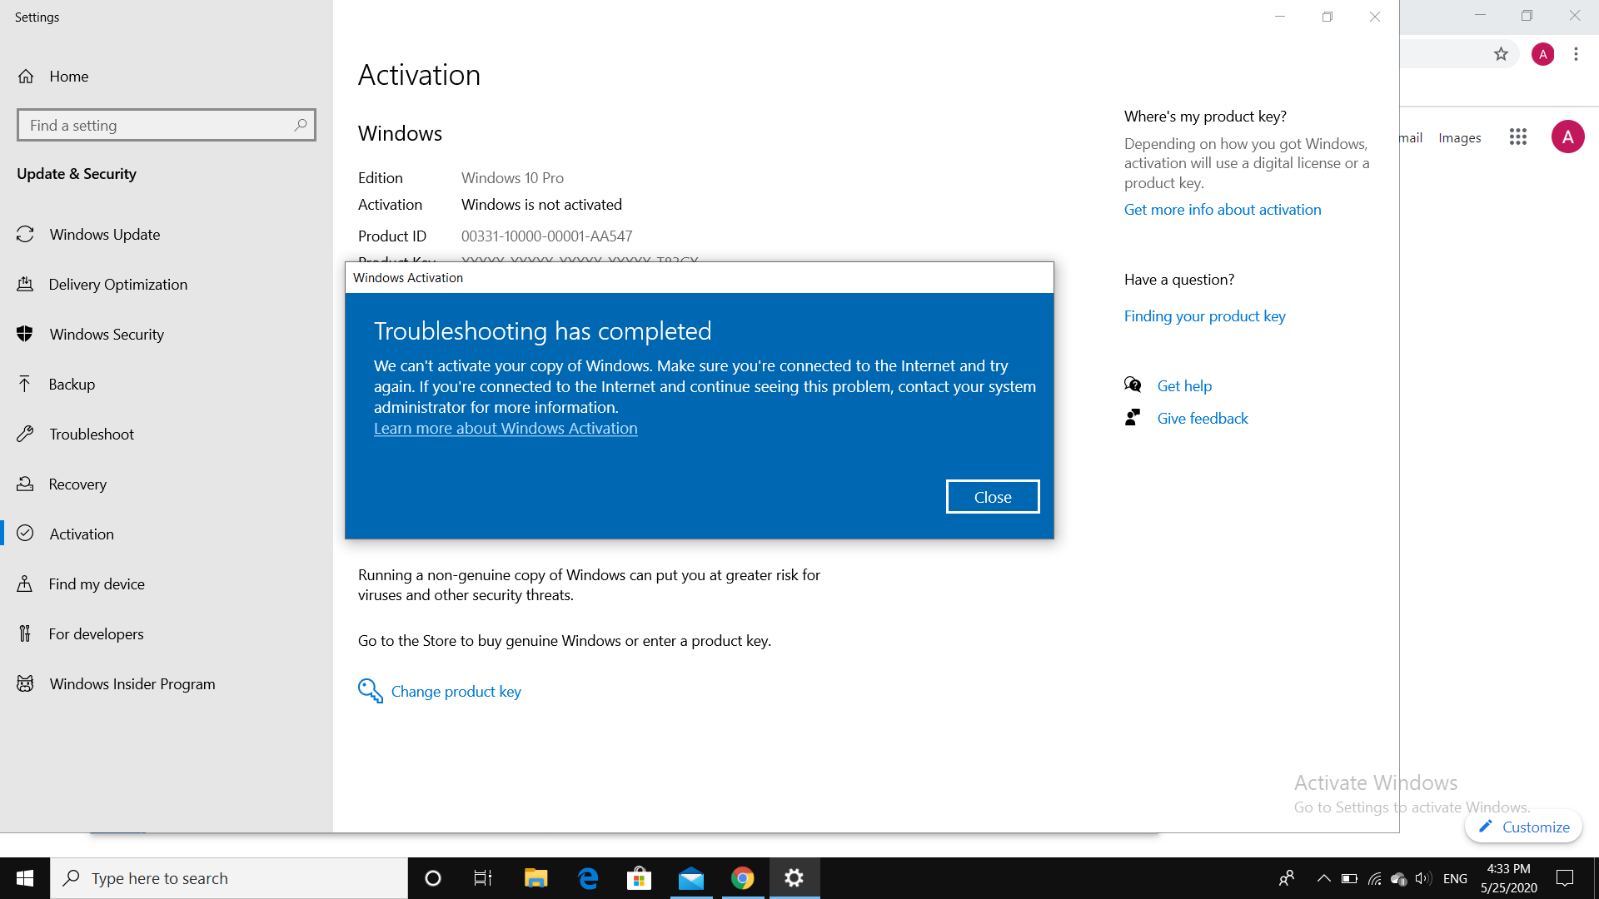Open the Windows Start menu
Screen dimensions: 1599x899
pos(25,878)
